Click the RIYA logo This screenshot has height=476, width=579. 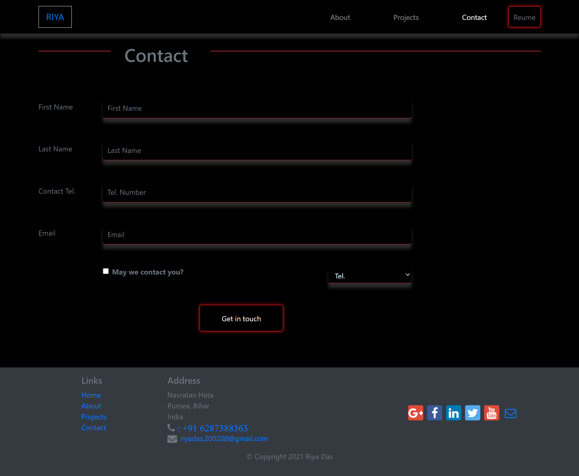55,17
